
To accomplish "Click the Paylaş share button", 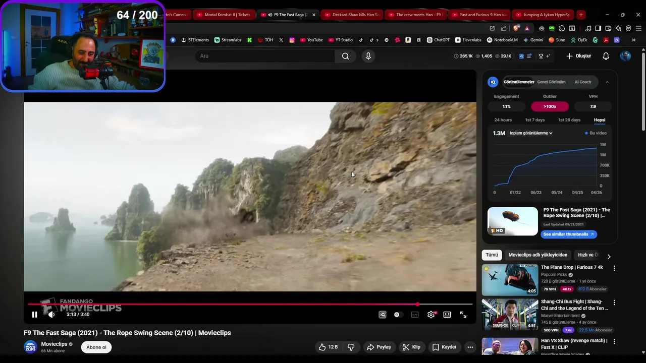I will pos(379,347).
